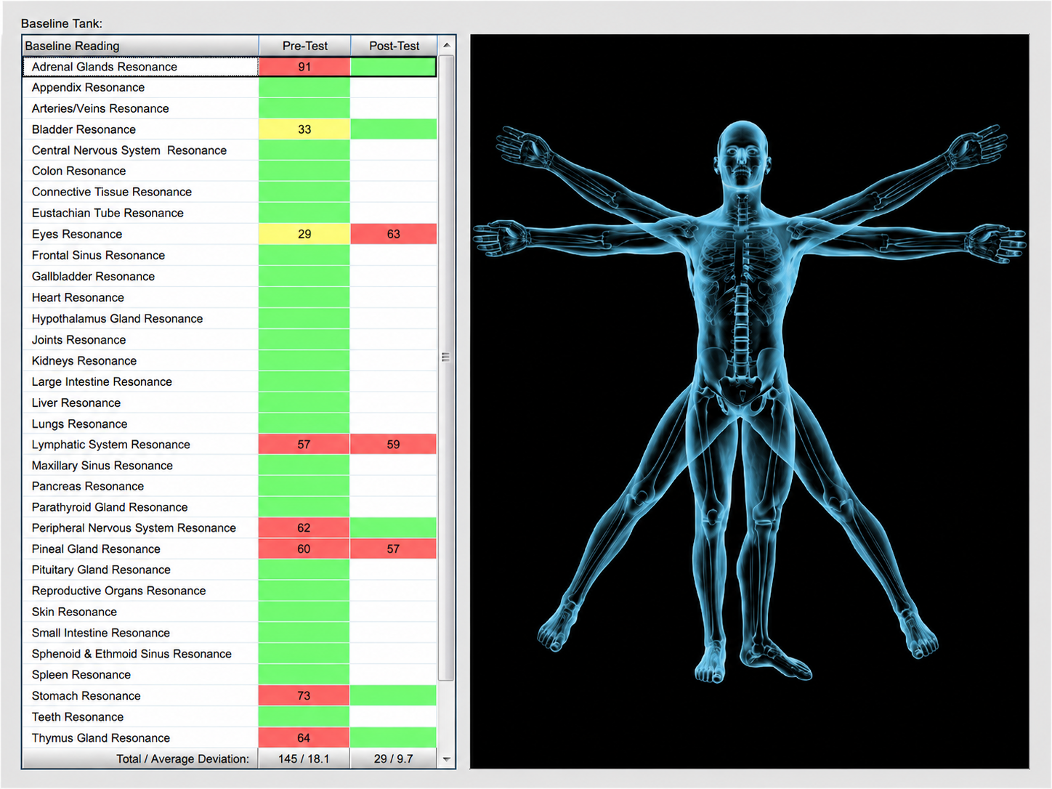Click the green Liver Resonance Pre-Test cell
Image resolution: width=1052 pixels, height=789 pixels.
coord(304,403)
